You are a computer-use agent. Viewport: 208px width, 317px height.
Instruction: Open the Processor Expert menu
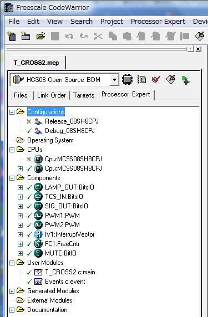[x=158, y=22]
